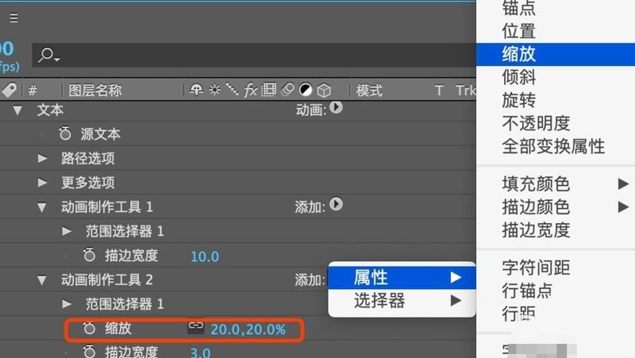Click the adjustment layer column icon

(306, 90)
